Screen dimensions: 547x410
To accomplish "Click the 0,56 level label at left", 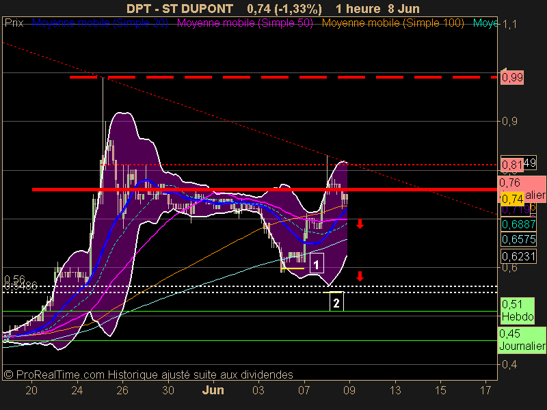I will (14, 279).
